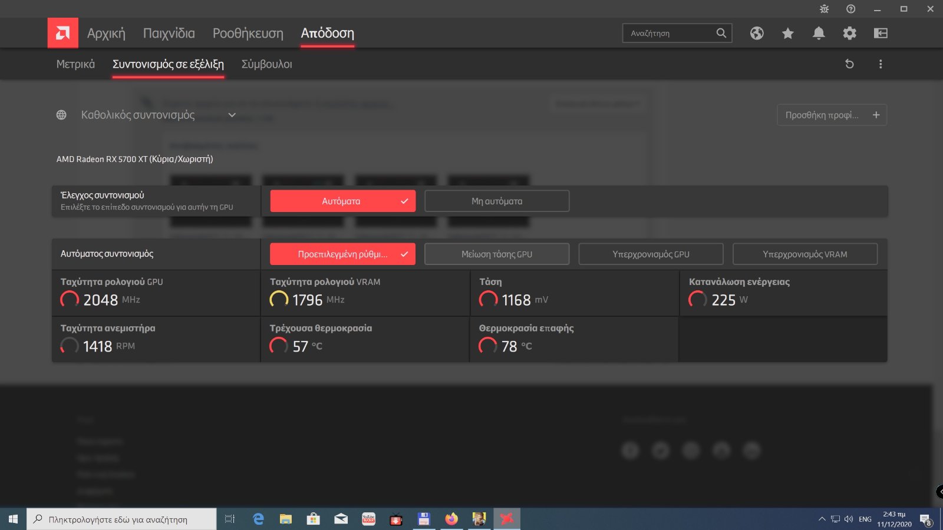Open the settings gear icon

tap(849, 33)
